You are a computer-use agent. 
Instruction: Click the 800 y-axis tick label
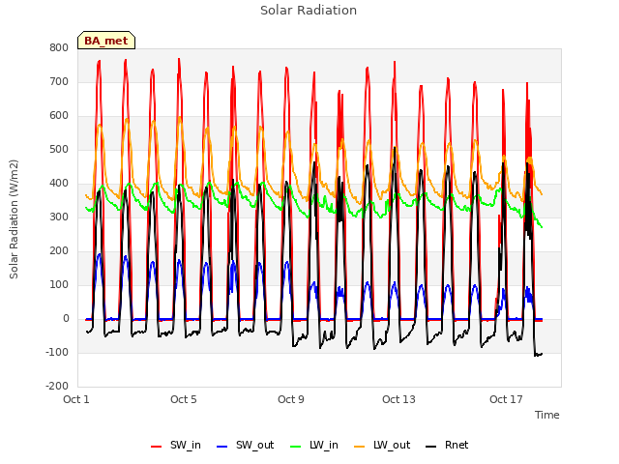click(59, 47)
